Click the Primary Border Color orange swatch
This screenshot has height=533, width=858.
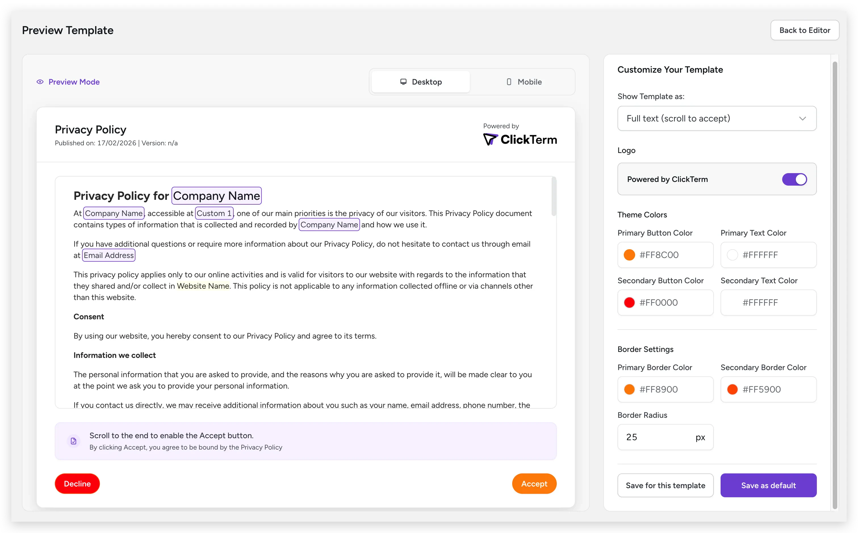point(630,389)
